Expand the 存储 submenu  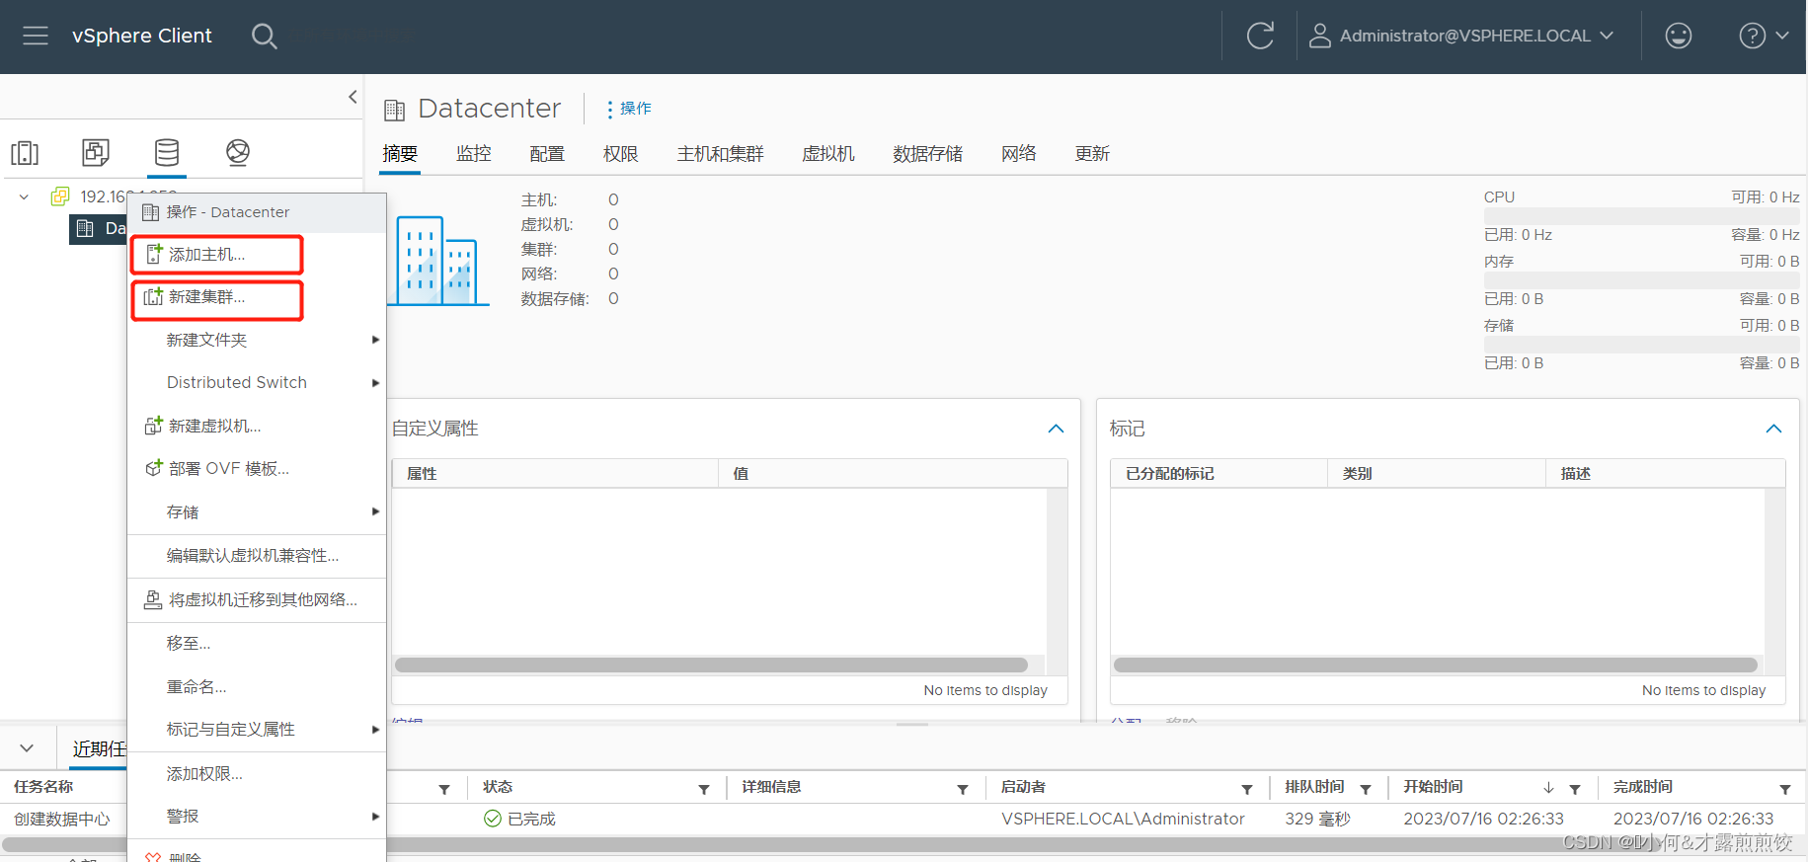257,511
